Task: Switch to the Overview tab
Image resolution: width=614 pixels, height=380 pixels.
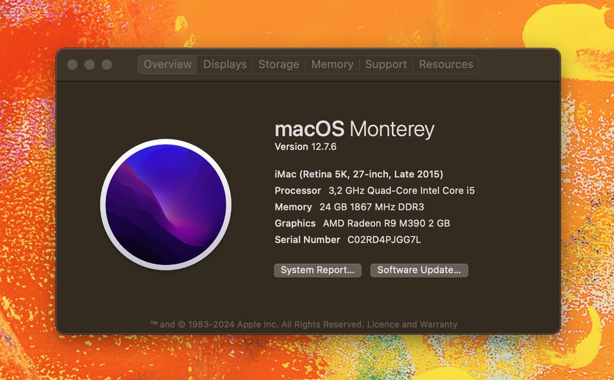Action: [x=168, y=65]
